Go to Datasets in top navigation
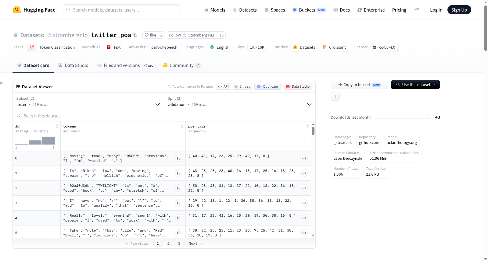This screenshot has width=488, height=262. click(x=245, y=10)
